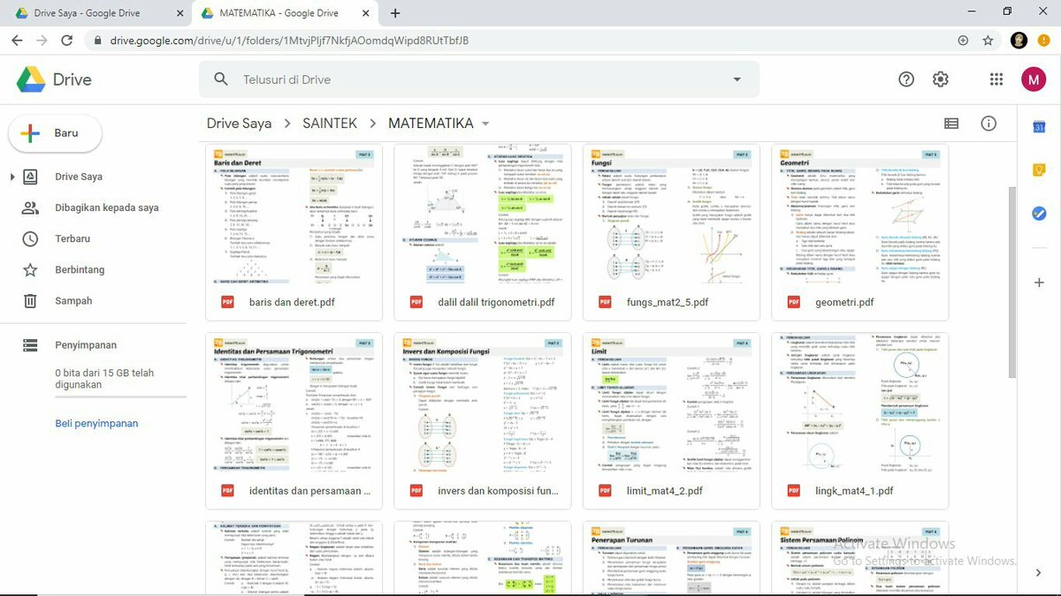Click PDF icon of lingk_mat4_1.pdf
The width and height of the screenshot is (1061, 596).
pyautogui.click(x=794, y=492)
